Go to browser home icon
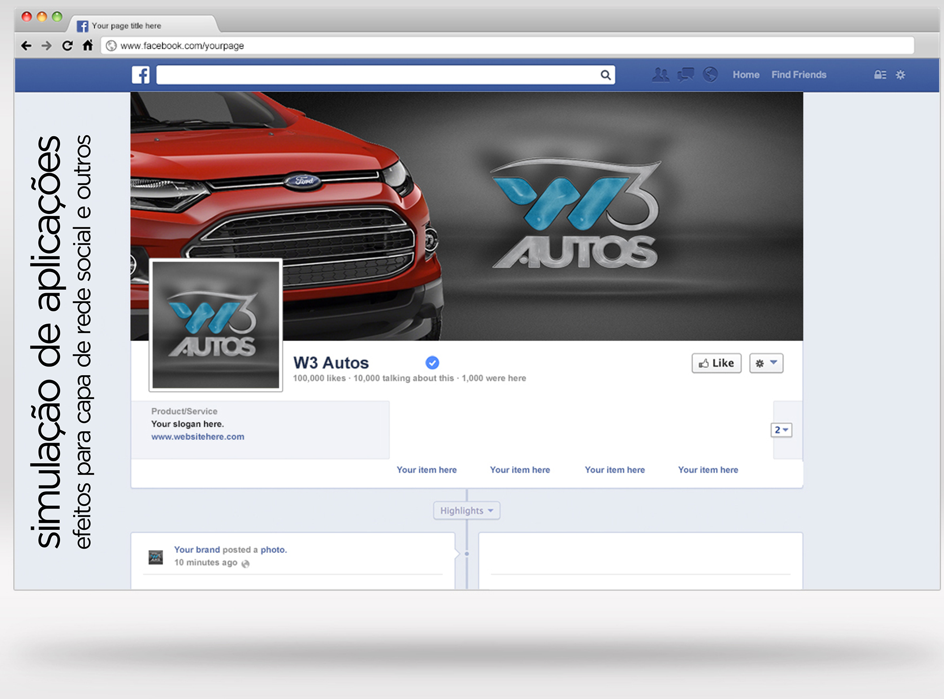This screenshot has width=944, height=699. click(x=88, y=45)
